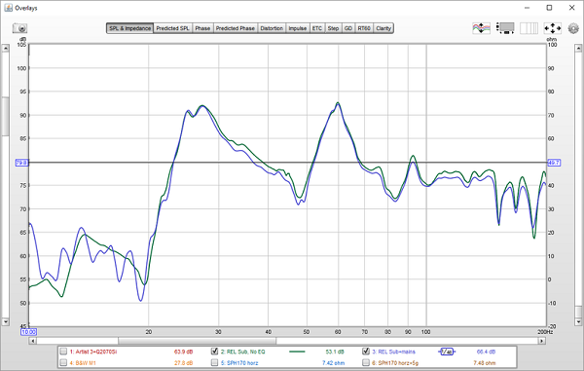Close the Overlays window
Viewport: 584px width, 371px height.
571,8
